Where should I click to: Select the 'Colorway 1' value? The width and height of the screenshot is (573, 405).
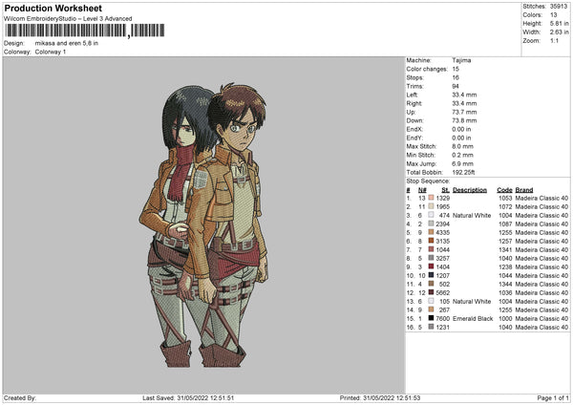pos(51,52)
